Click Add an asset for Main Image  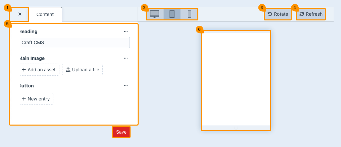(40, 70)
